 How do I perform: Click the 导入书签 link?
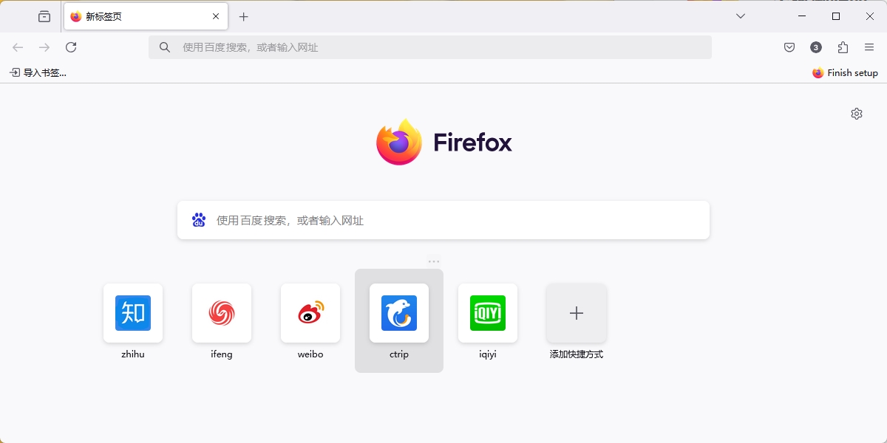[x=37, y=72]
